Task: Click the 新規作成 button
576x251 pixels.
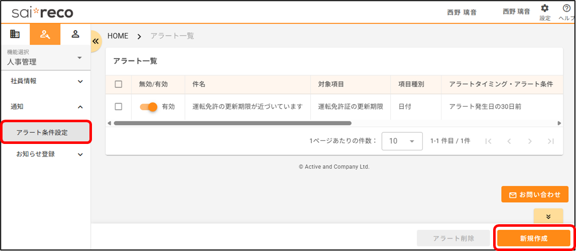Action: coord(534,238)
